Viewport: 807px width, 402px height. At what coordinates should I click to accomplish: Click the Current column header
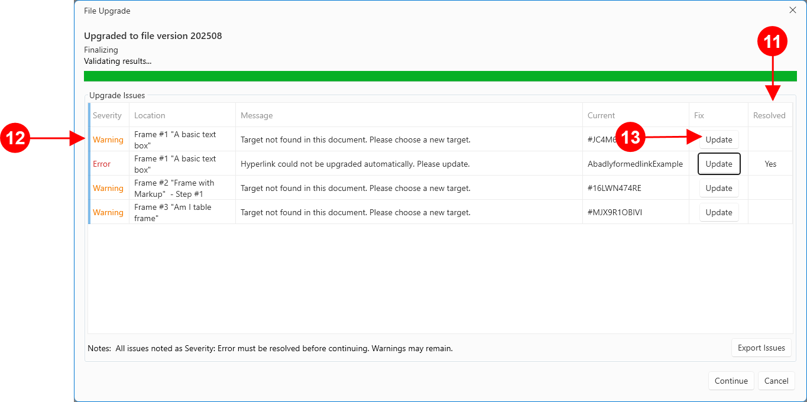(601, 115)
